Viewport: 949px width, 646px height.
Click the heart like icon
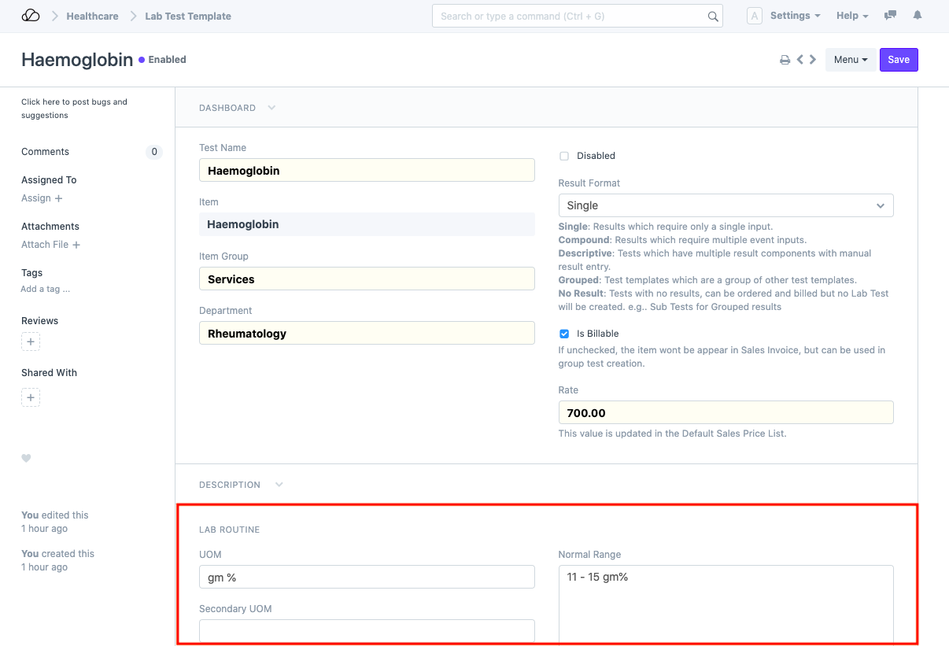26,458
